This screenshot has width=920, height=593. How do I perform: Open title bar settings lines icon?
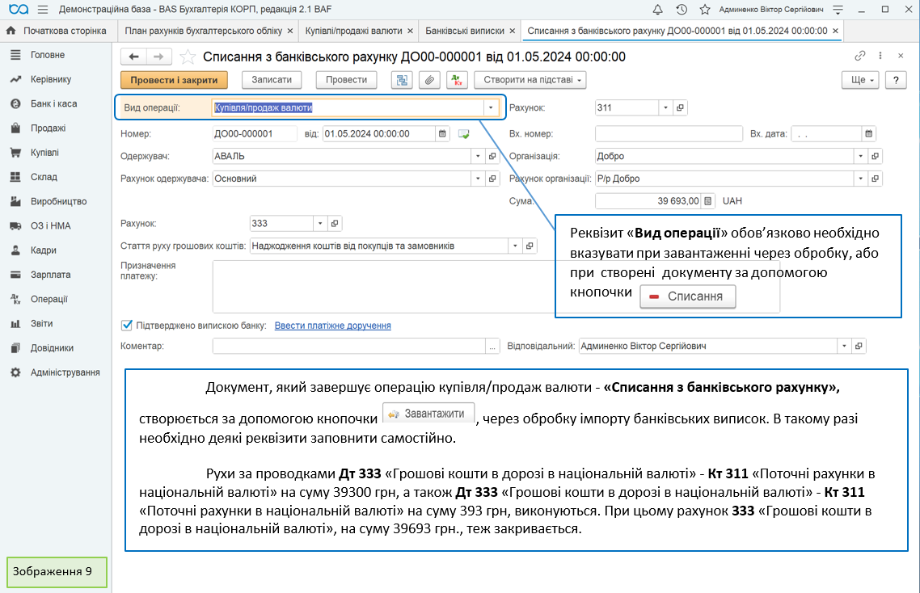tap(838, 10)
